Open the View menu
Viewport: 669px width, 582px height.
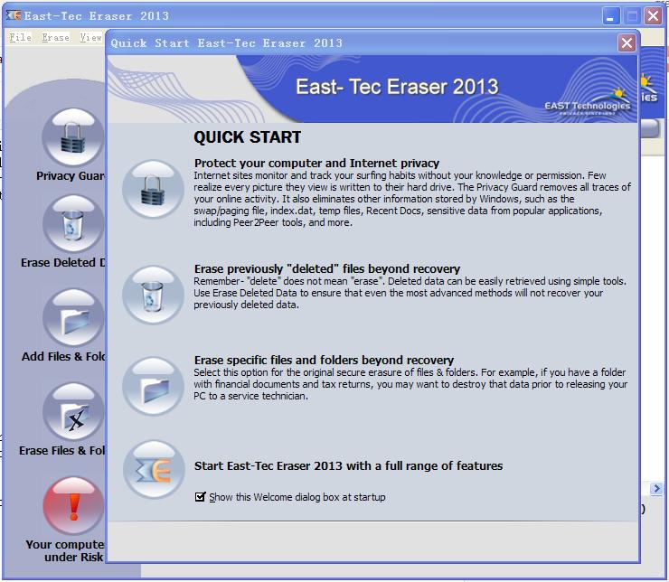[x=91, y=38]
